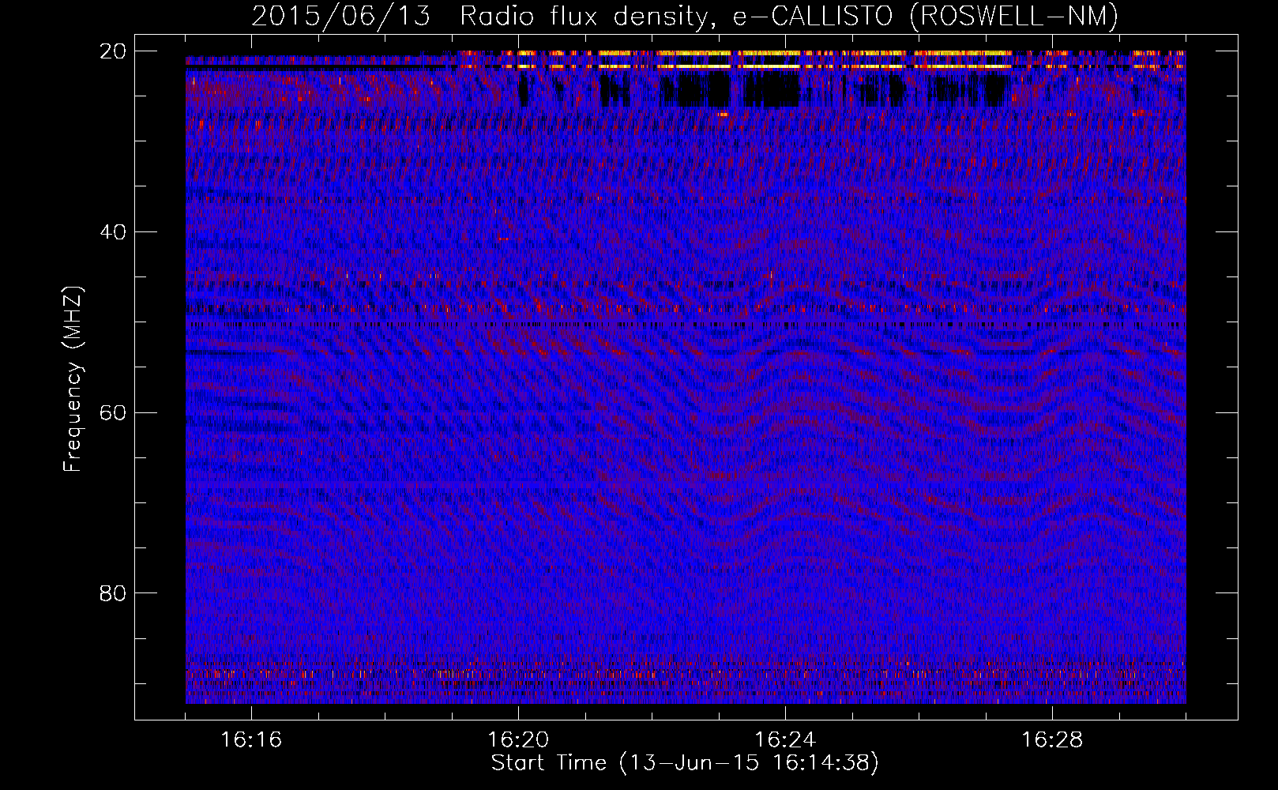
Task: Click the plot title 'Radio flux density, e-CALLISTO (ROSWELL-NM)'
Action: pos(789,16)
